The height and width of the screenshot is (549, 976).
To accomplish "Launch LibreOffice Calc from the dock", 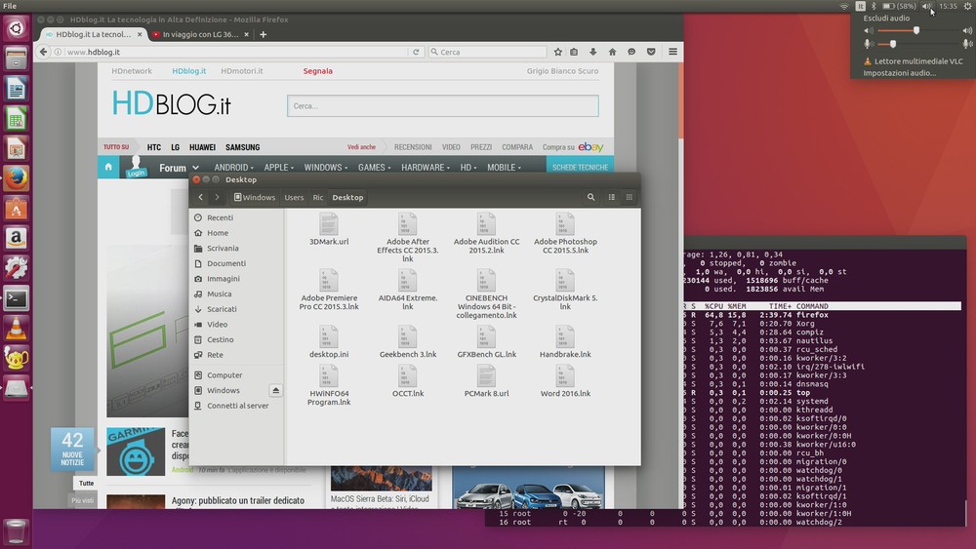I will pyautogui.click(x=17, y=118).
